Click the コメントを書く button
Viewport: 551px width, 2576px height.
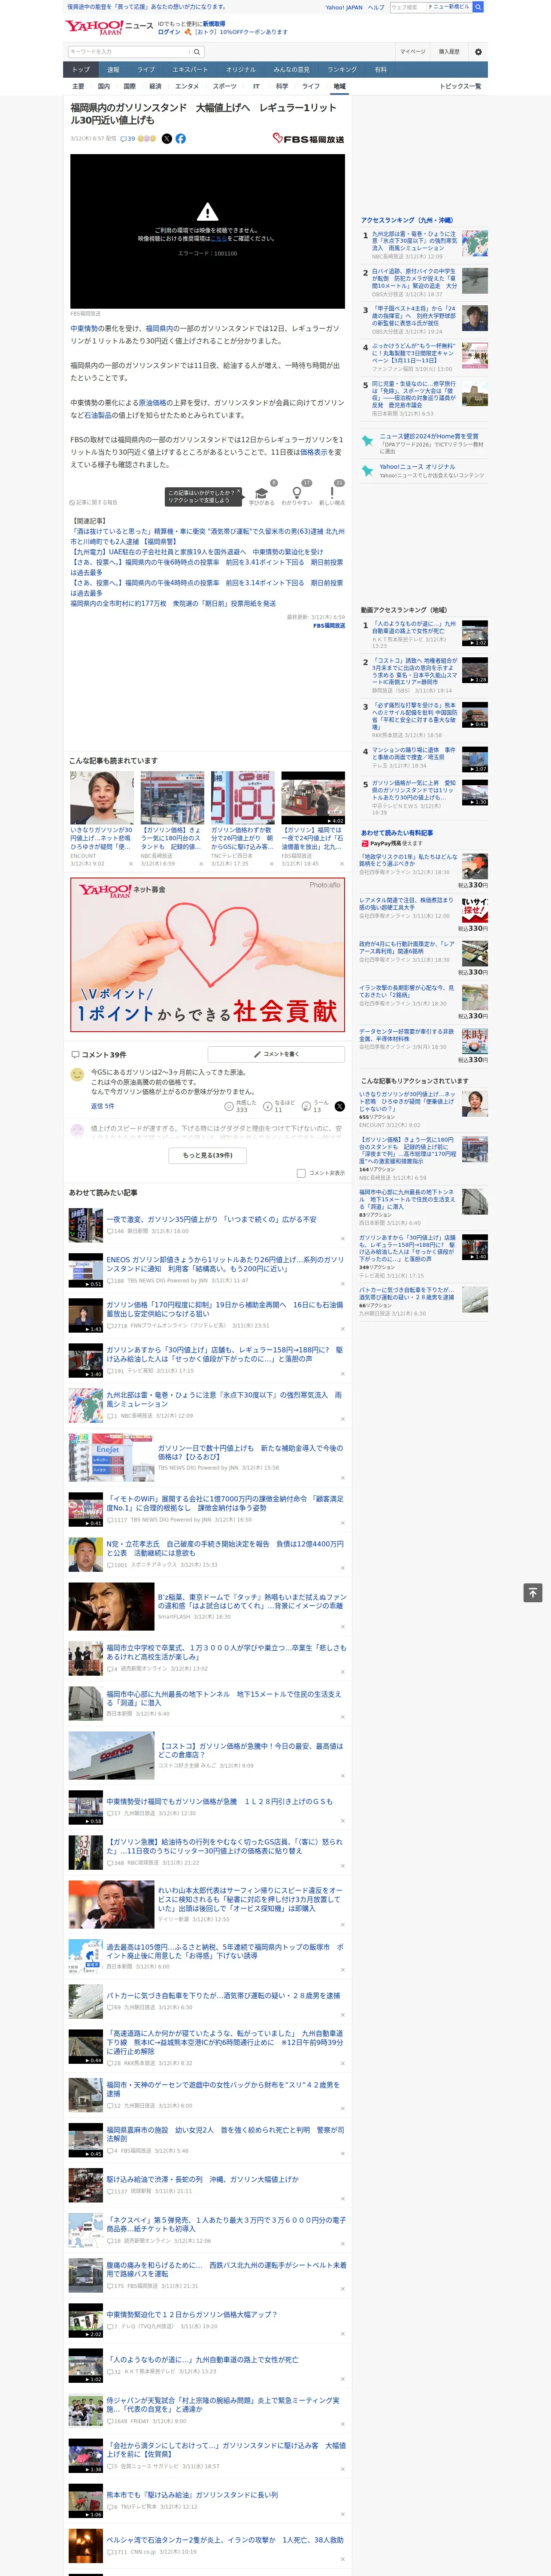pyautogui.click(x=276, y=1054)
